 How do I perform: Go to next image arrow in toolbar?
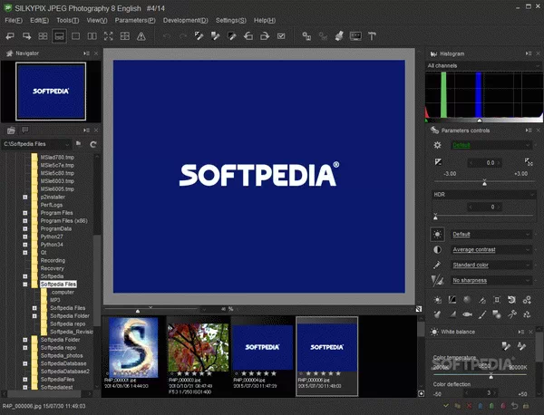click(26, 36)
